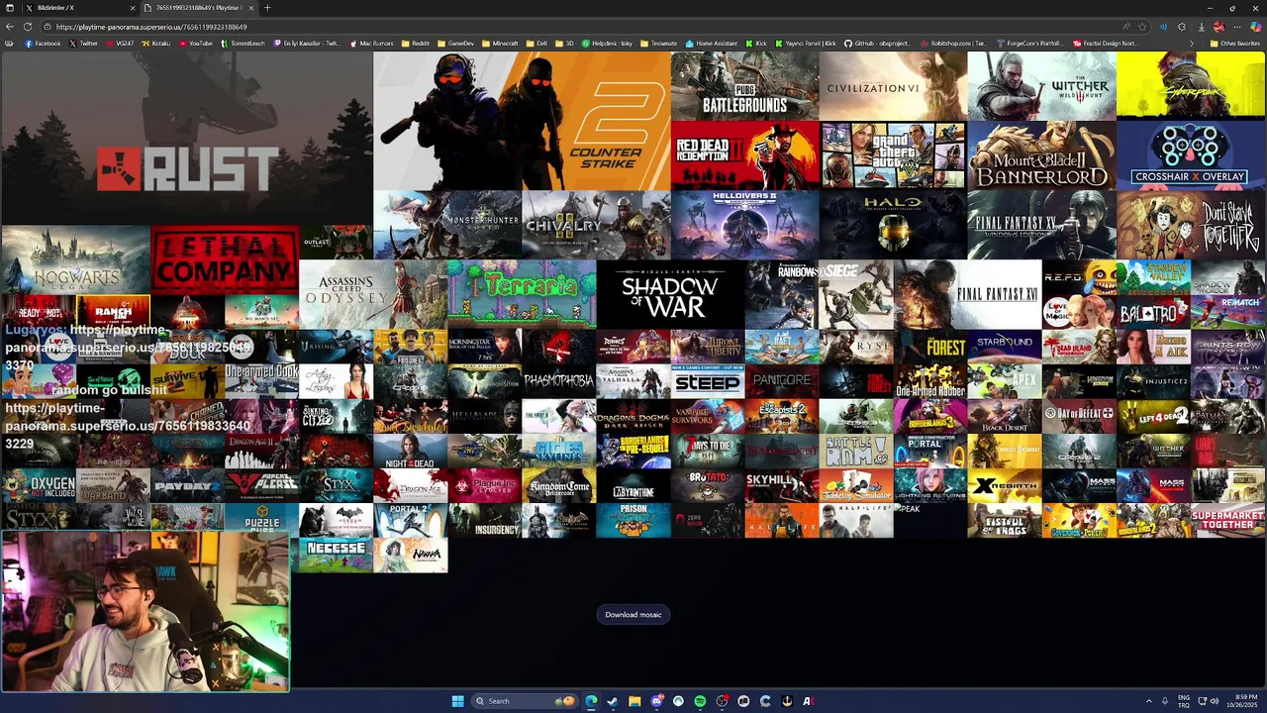Viewport: 1267px width, 713px height.
Task: Open Steam from the taskbar
Action: tap(613, 701)
